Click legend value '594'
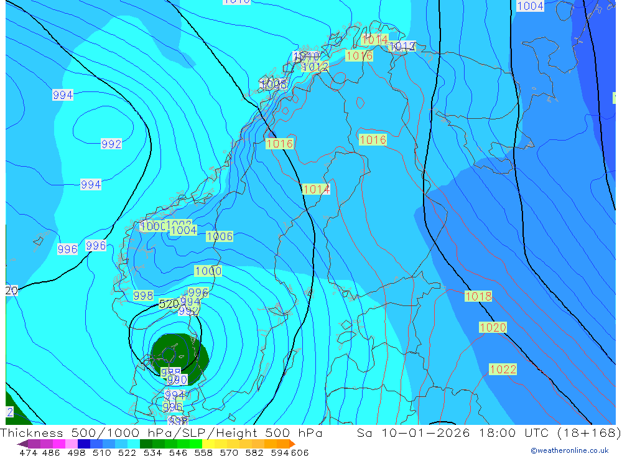Viewport: 622px width, 456px height. pyautogui.click(x=280, y=452)
